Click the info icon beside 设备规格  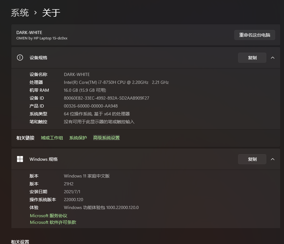coord(20,58)
